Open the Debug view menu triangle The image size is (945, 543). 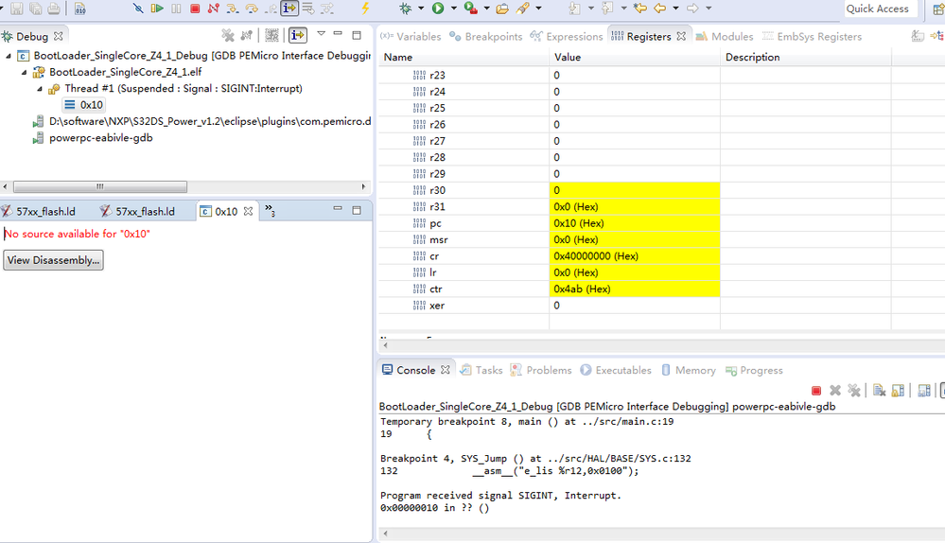click(x=322, y=34)
